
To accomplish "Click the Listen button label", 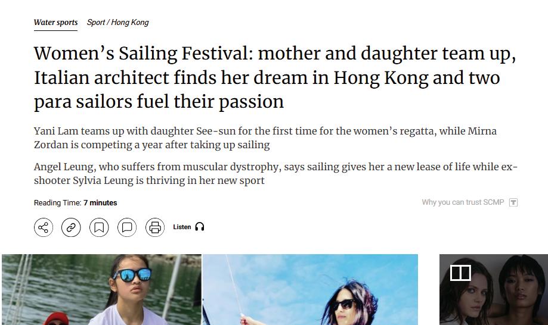I will point(182,227).
